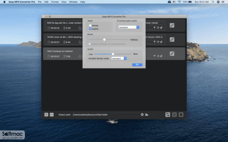This screenshot has width=228, height=142.
Task: Toggle Restrict encoder to constant bitrate checkbox
Action: (89, 44)
